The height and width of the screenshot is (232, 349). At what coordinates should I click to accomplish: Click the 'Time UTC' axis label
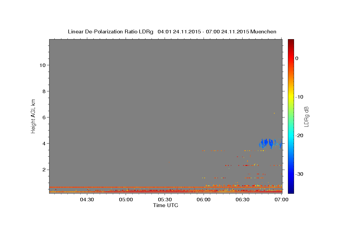(x=165, y=205)
